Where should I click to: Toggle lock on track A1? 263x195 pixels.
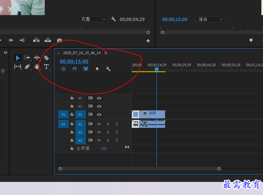tap(72, 124)
